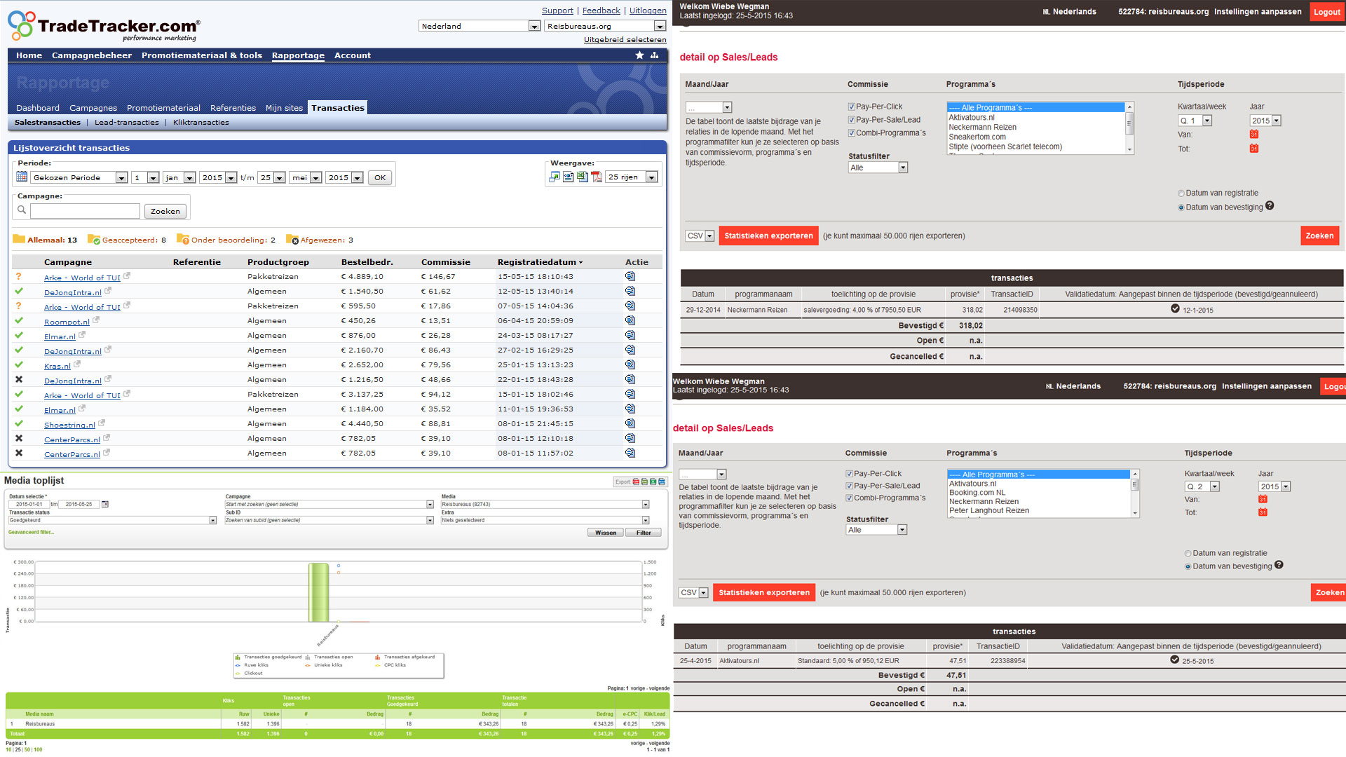Toggle Pay-Per-Sale/Lead checkbox in upper detail panel
The width and height of the screenshot is (1346, 757).
point(852,120)
